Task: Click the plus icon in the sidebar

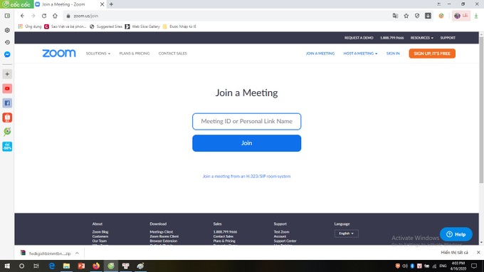Action: click(x=7, y=74)
